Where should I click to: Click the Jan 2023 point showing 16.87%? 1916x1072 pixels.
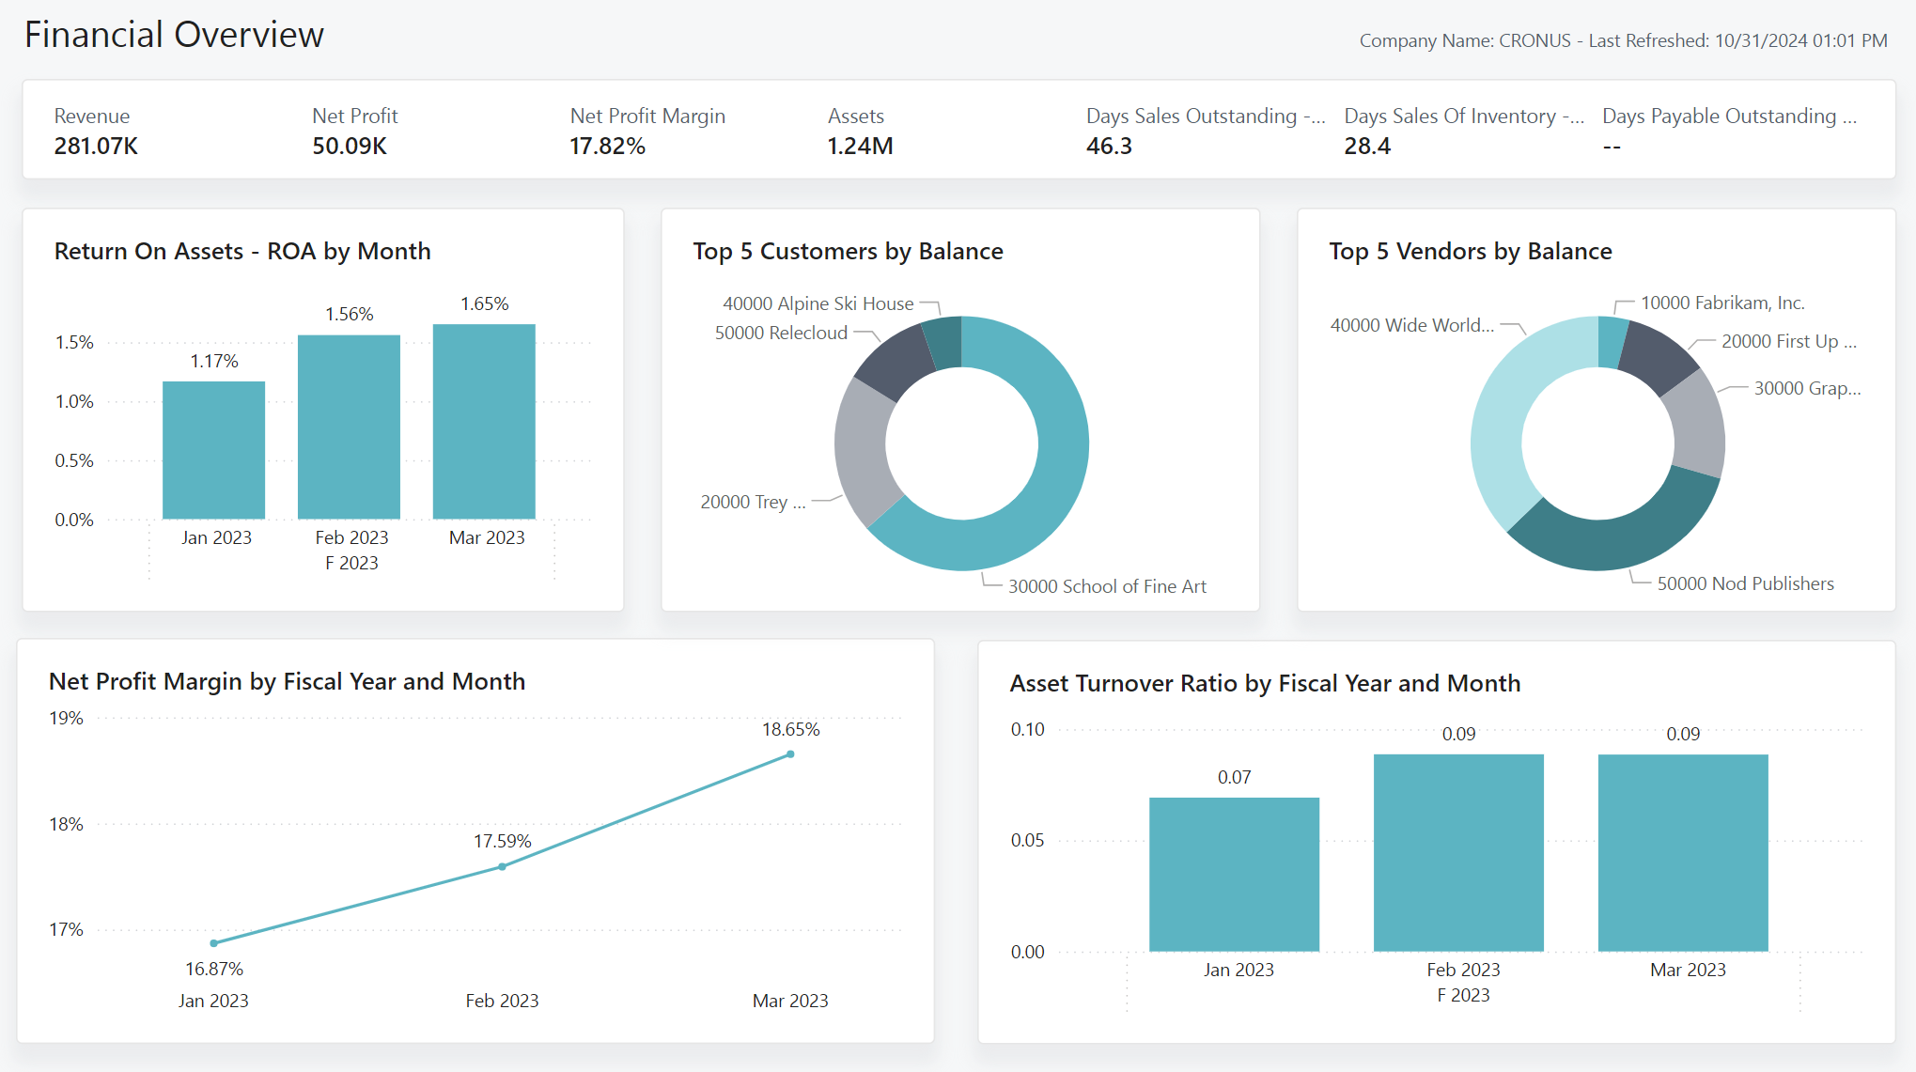[x=213, y=941]
